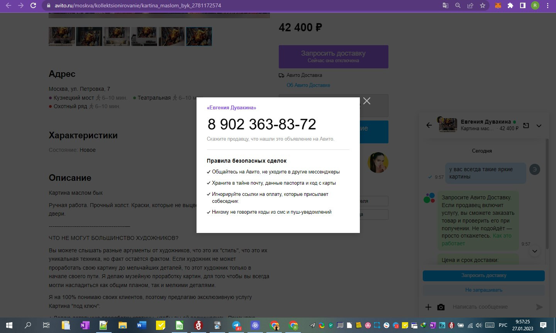Send the chat message arrow

pyautogui.click(x=539, y=307)
